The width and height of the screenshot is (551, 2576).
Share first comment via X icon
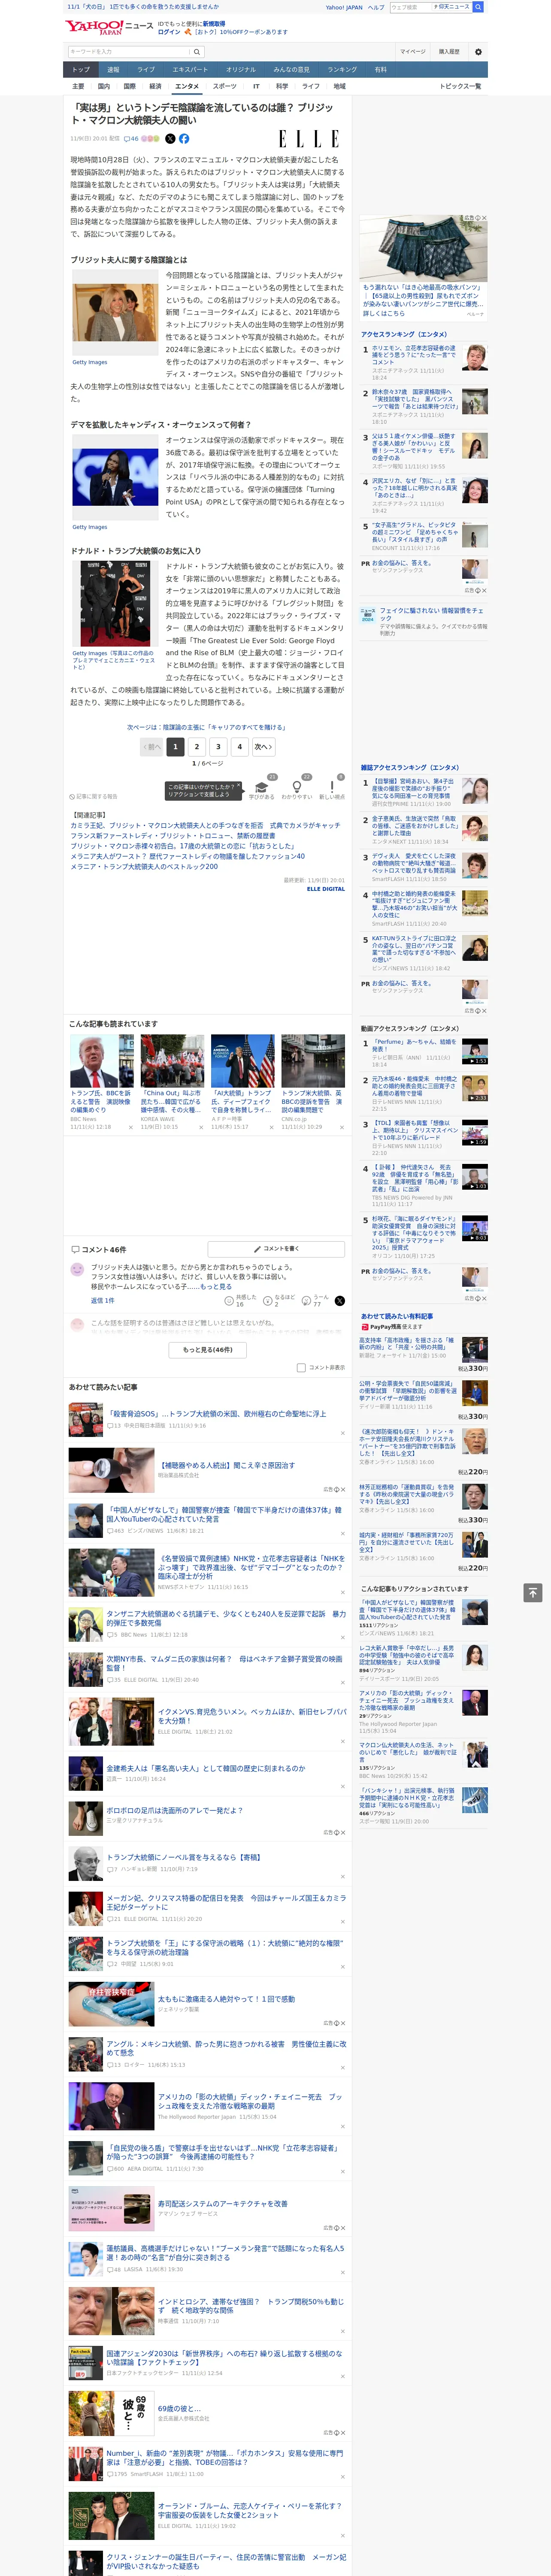[x=339, y=1300]
